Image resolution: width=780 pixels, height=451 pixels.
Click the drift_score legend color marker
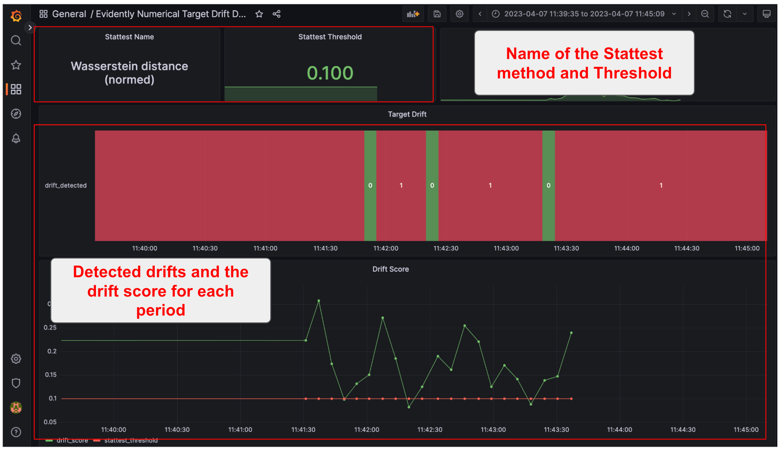[x=50, y=440]
